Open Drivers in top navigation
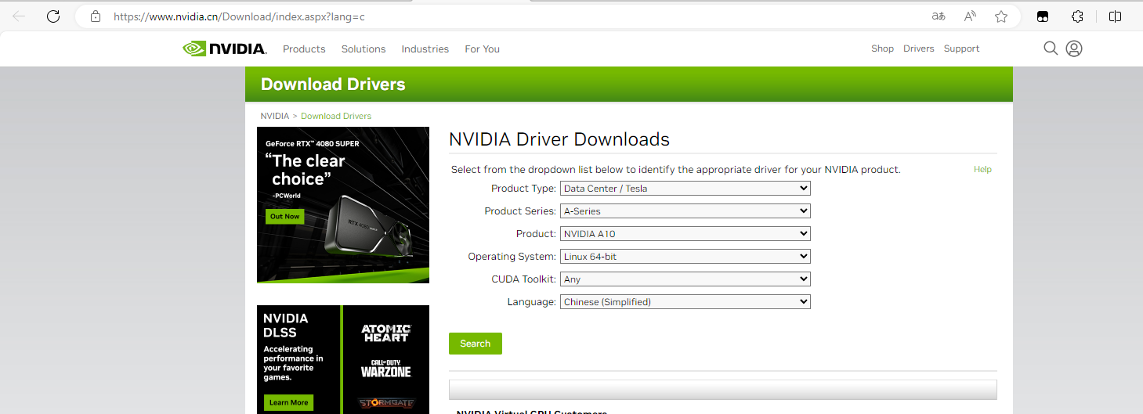1143x414 pixels. pyautogui.click(x=918, y=49)
